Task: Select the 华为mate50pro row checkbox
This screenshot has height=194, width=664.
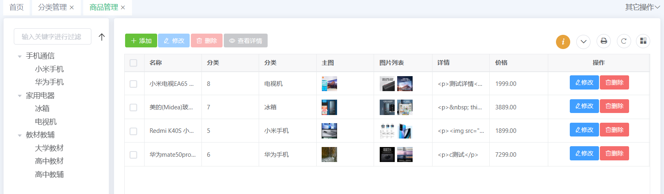Action: coord(133,155)
